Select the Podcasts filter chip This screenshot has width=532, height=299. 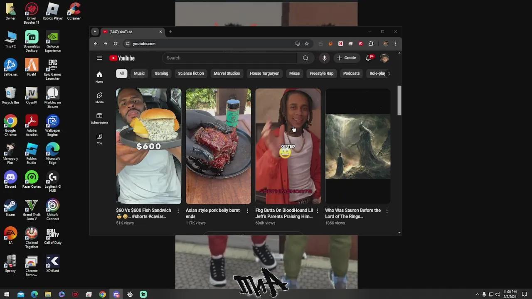[351, 74]
